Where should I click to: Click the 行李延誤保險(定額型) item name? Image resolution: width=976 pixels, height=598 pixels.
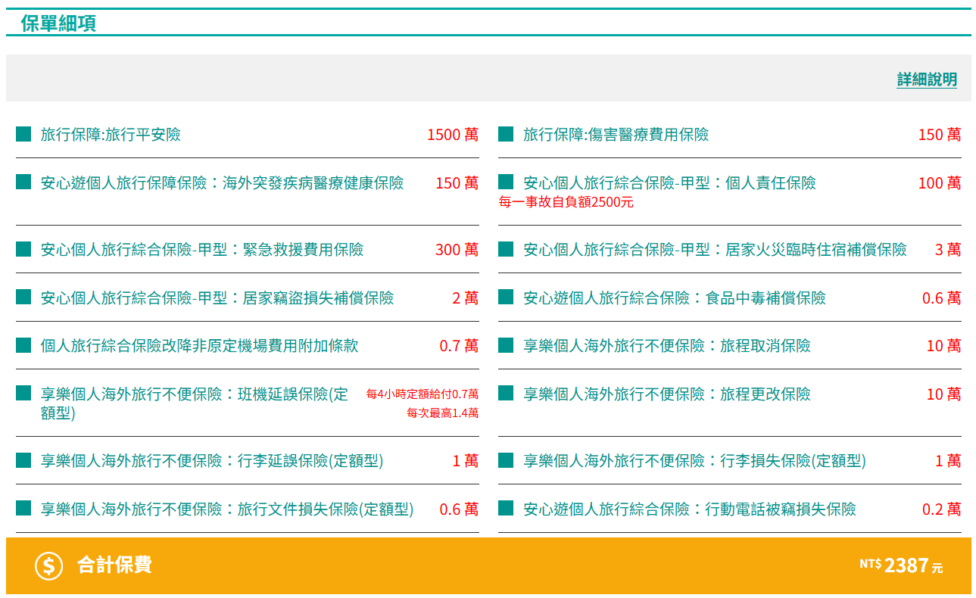click(211, 460)
